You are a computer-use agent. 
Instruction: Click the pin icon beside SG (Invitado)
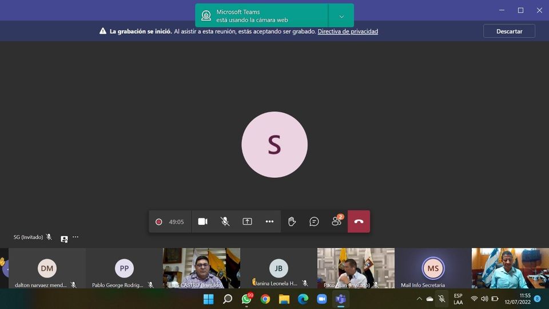pos(64,239)
